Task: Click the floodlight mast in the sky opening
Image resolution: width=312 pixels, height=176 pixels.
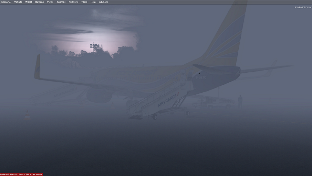Action: click(93, 47)
